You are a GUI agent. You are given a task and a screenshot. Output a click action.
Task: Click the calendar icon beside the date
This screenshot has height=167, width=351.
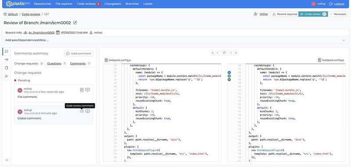coord(58,32)
